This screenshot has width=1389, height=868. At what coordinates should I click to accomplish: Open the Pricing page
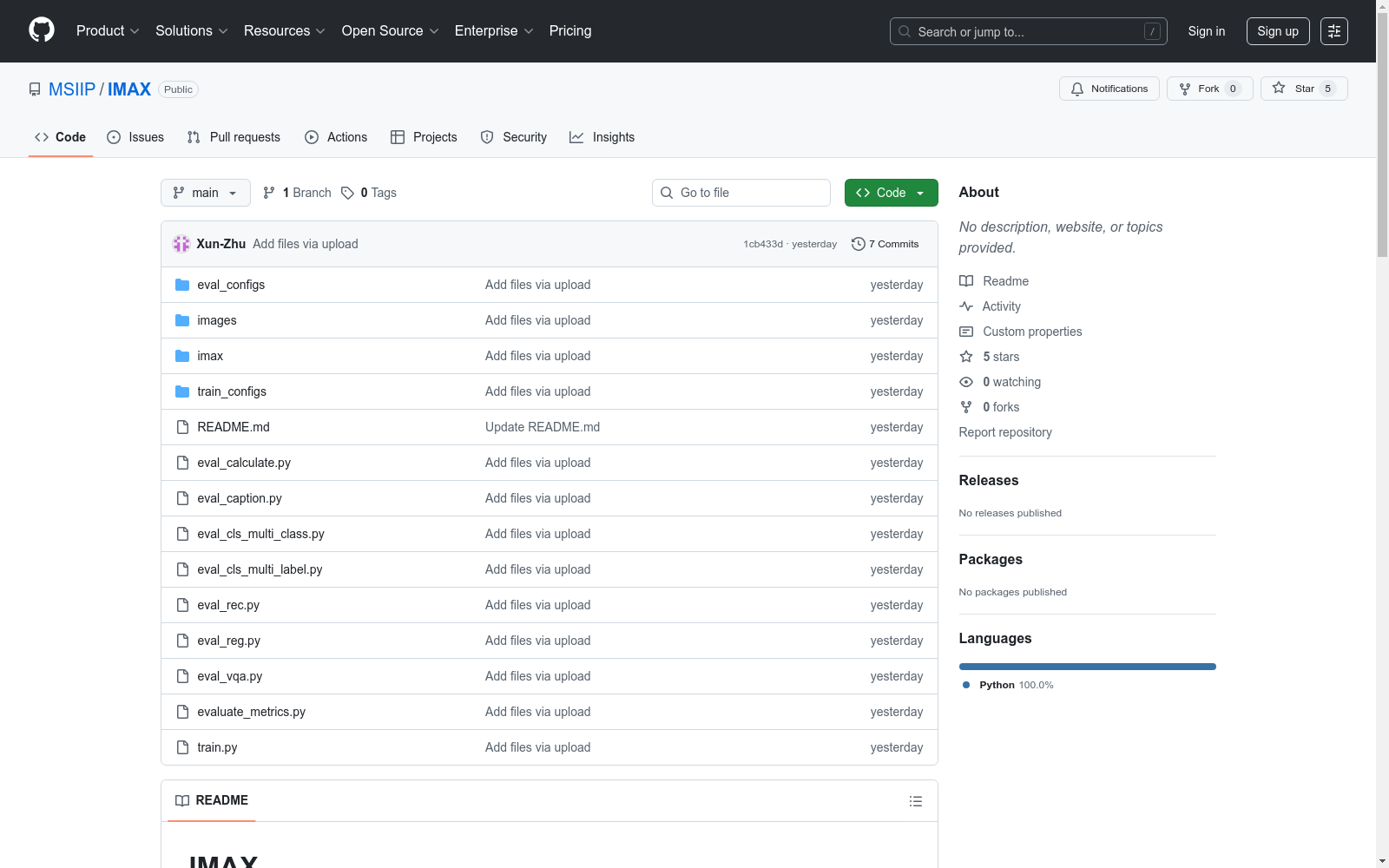click(x=570, y=31)
